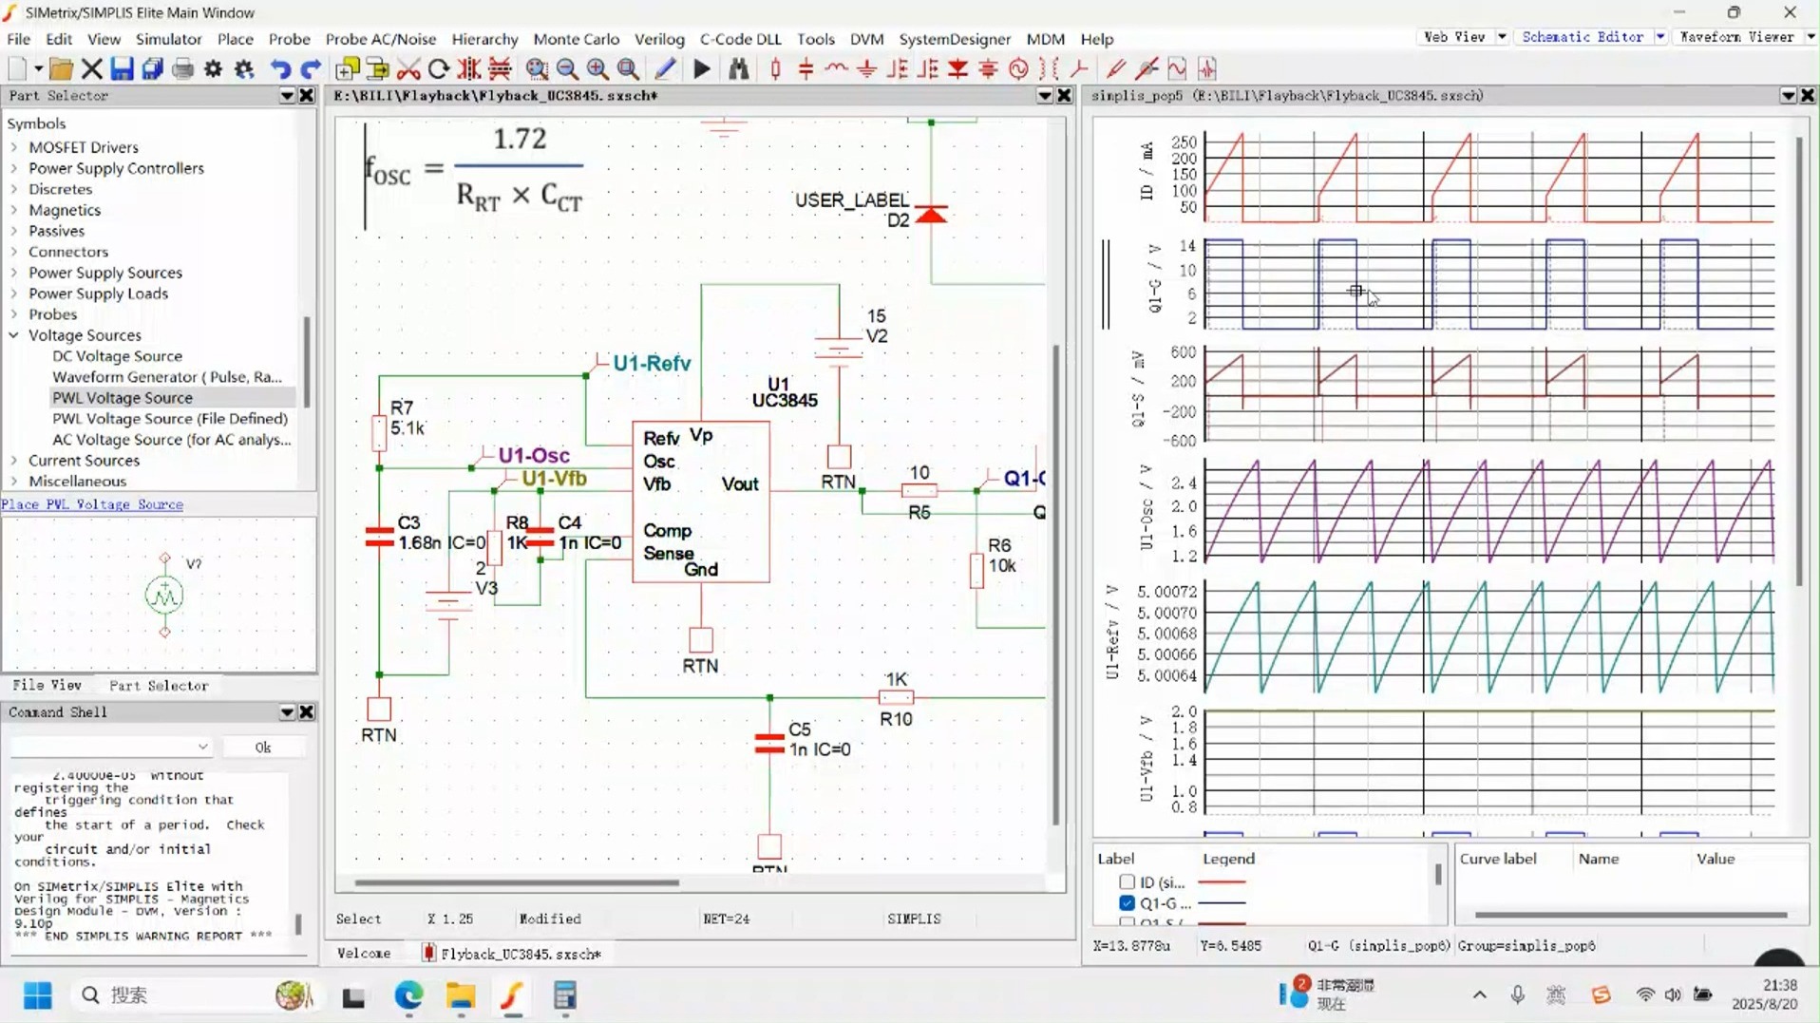Open a file with the folder icon
Image resolution: width=1820 pixels, height=1023 pixels.
pos(61,68)
